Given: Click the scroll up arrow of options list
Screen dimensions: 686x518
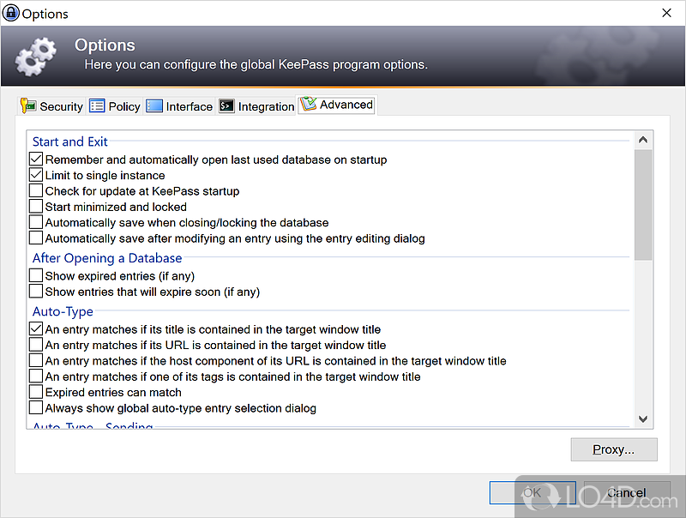Looking at the screenshot, I should tap(643, 140).
